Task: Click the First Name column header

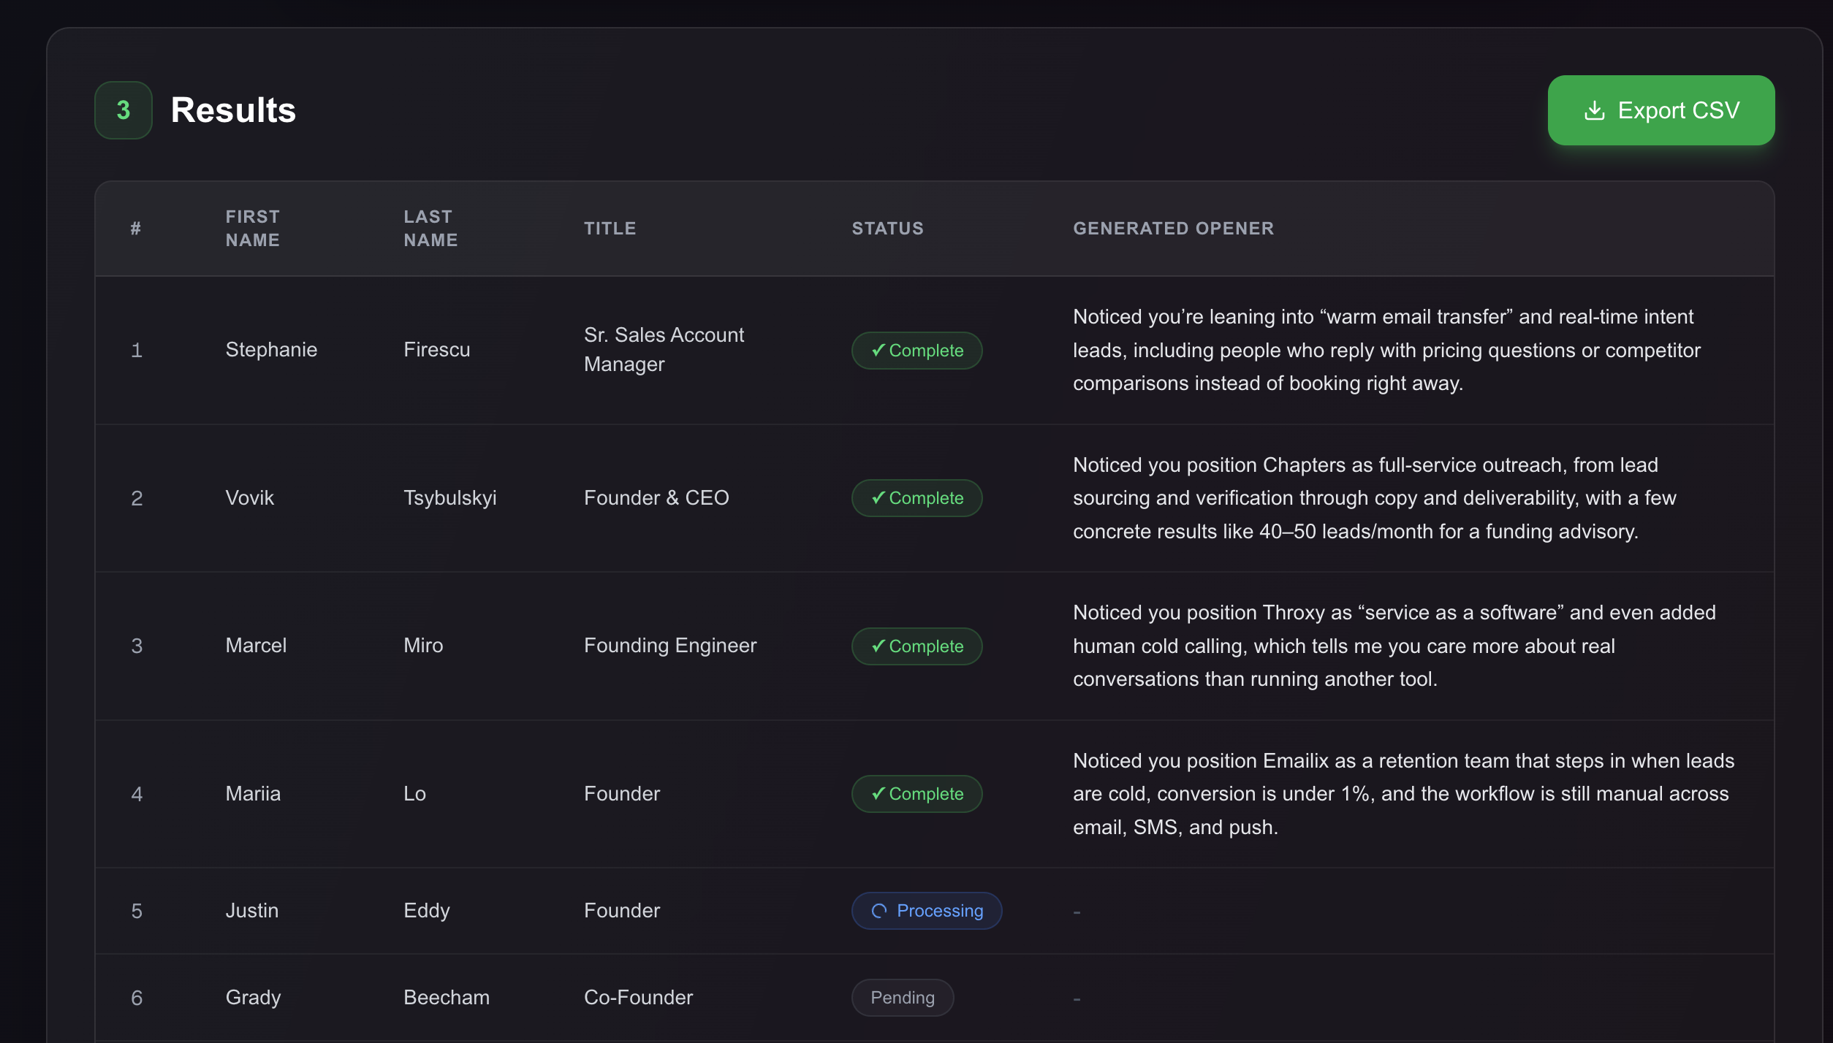Action: coord(252,229)
